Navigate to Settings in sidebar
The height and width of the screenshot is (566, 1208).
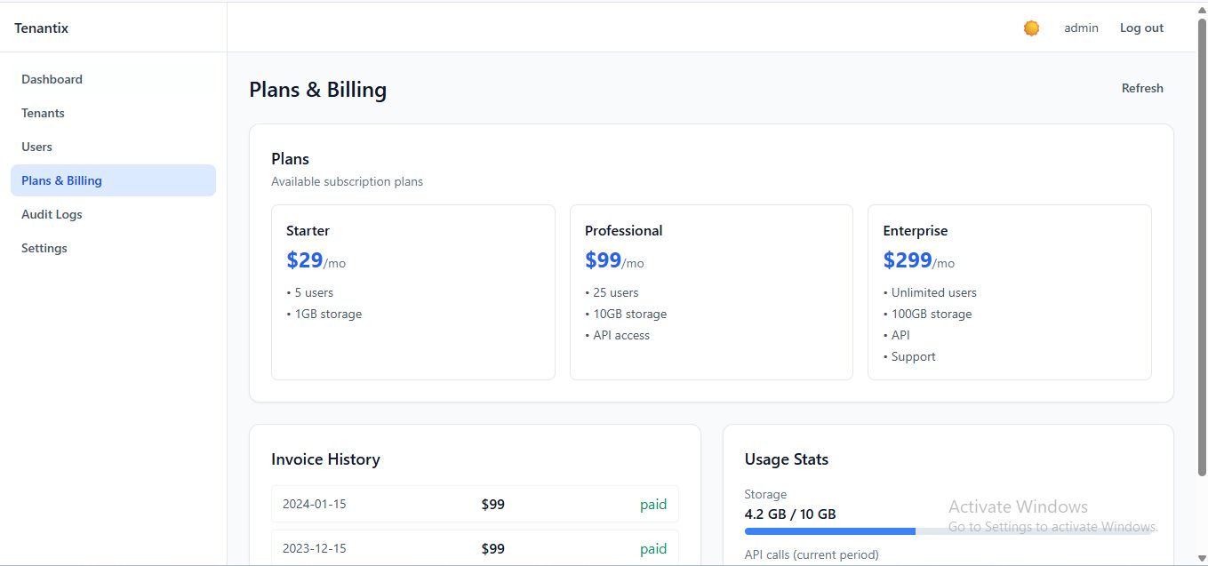[44, 248]
